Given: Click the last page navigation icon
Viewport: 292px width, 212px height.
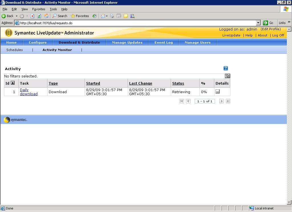Looking at the screenshot, I should 228,101.
